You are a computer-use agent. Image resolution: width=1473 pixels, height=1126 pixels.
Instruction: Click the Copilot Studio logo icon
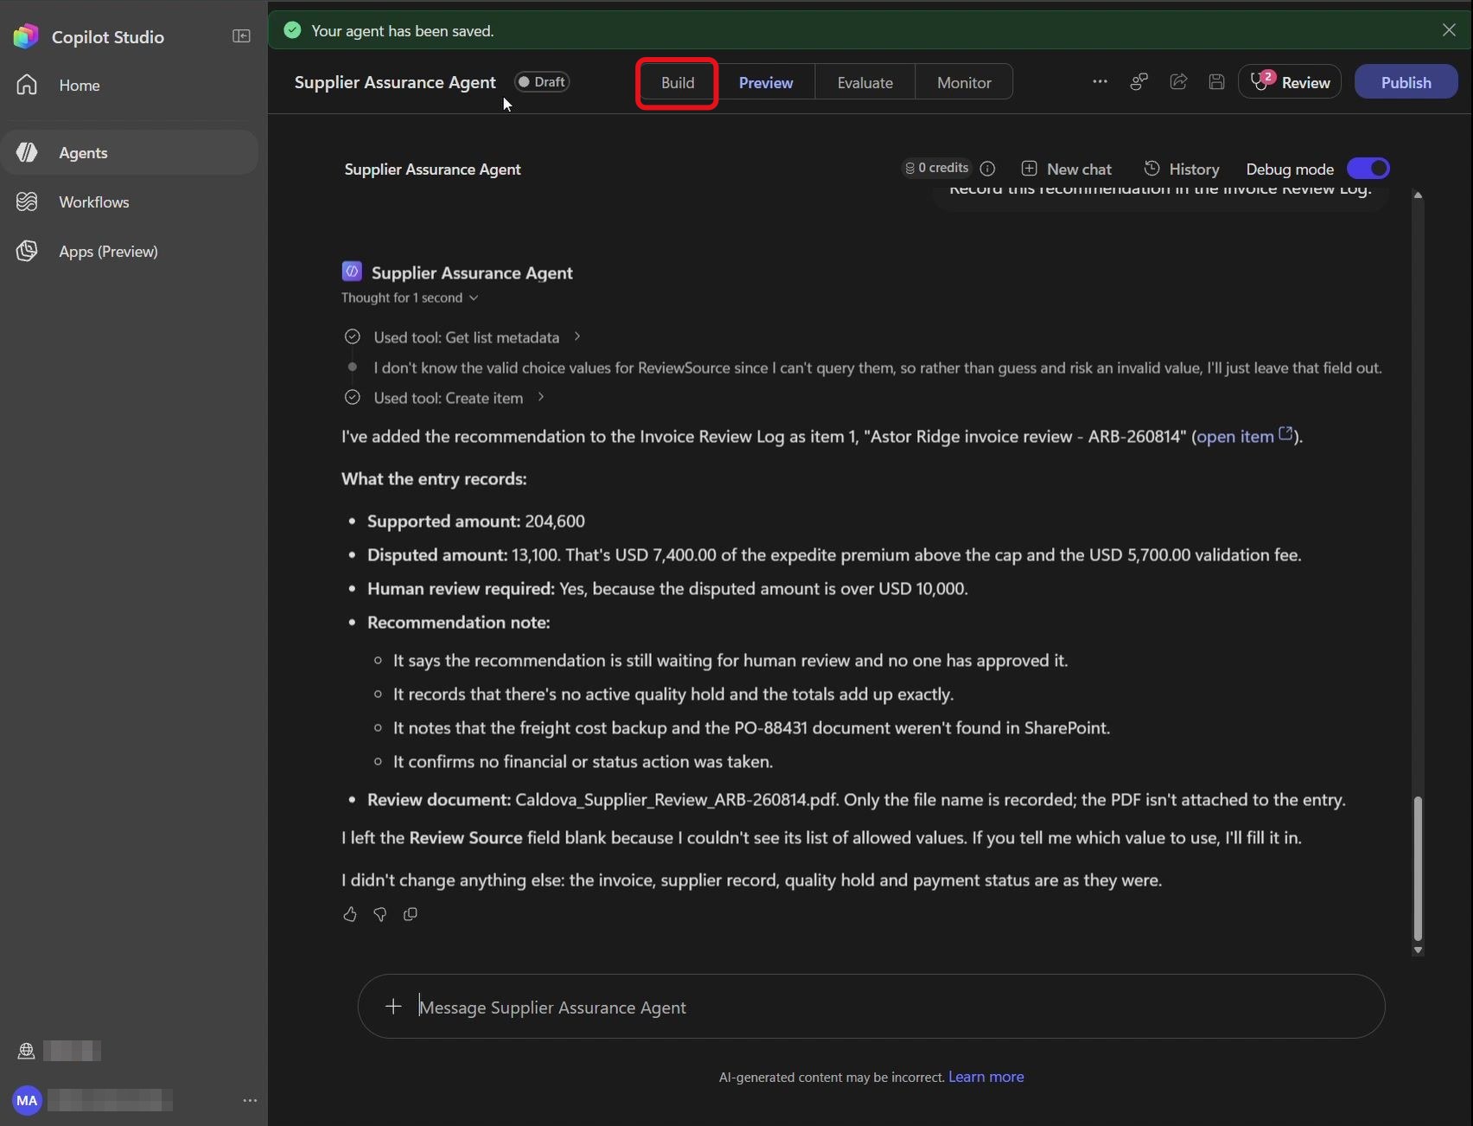click(26, 36)
